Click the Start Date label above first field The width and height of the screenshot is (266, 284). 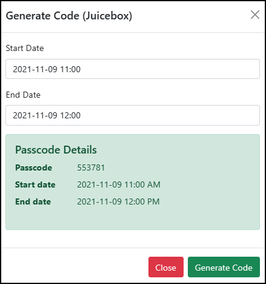25,48
